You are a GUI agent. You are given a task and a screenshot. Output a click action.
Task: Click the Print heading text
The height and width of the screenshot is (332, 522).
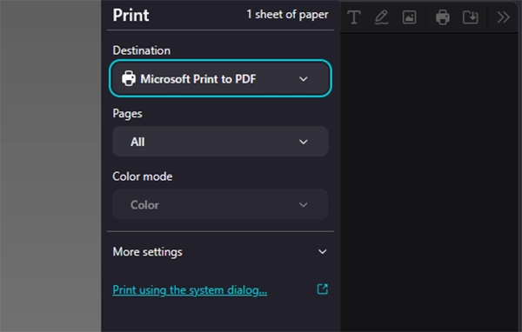click(x=130, y=16)
